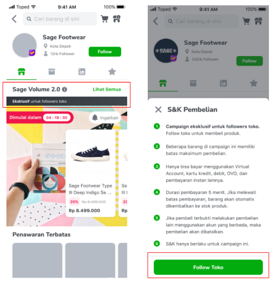Click the search field Cari barang di sini
272x282 pixels.
[x=60, y=19]
